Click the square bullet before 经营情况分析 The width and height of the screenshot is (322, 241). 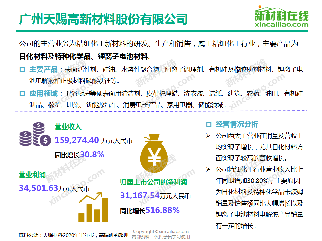pyautogui.click(x=209, y=124)
